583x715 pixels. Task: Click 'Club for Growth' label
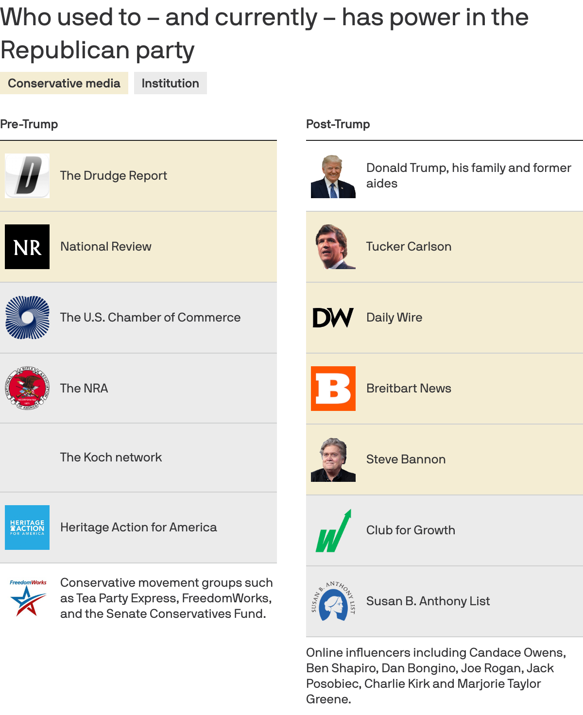pyautogui.click(x=411, y=530)
